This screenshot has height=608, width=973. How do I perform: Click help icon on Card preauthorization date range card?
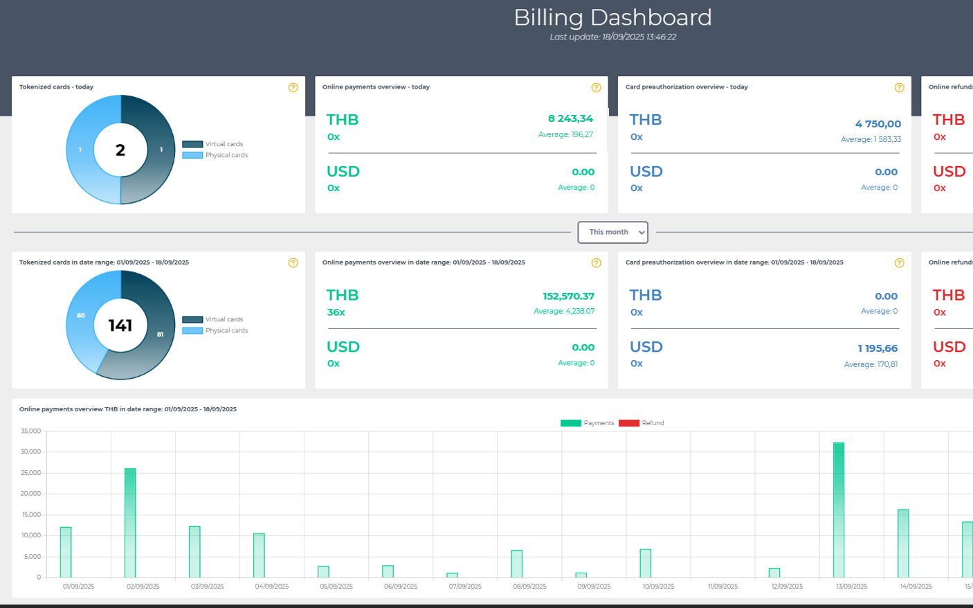[x=899, y=263]
